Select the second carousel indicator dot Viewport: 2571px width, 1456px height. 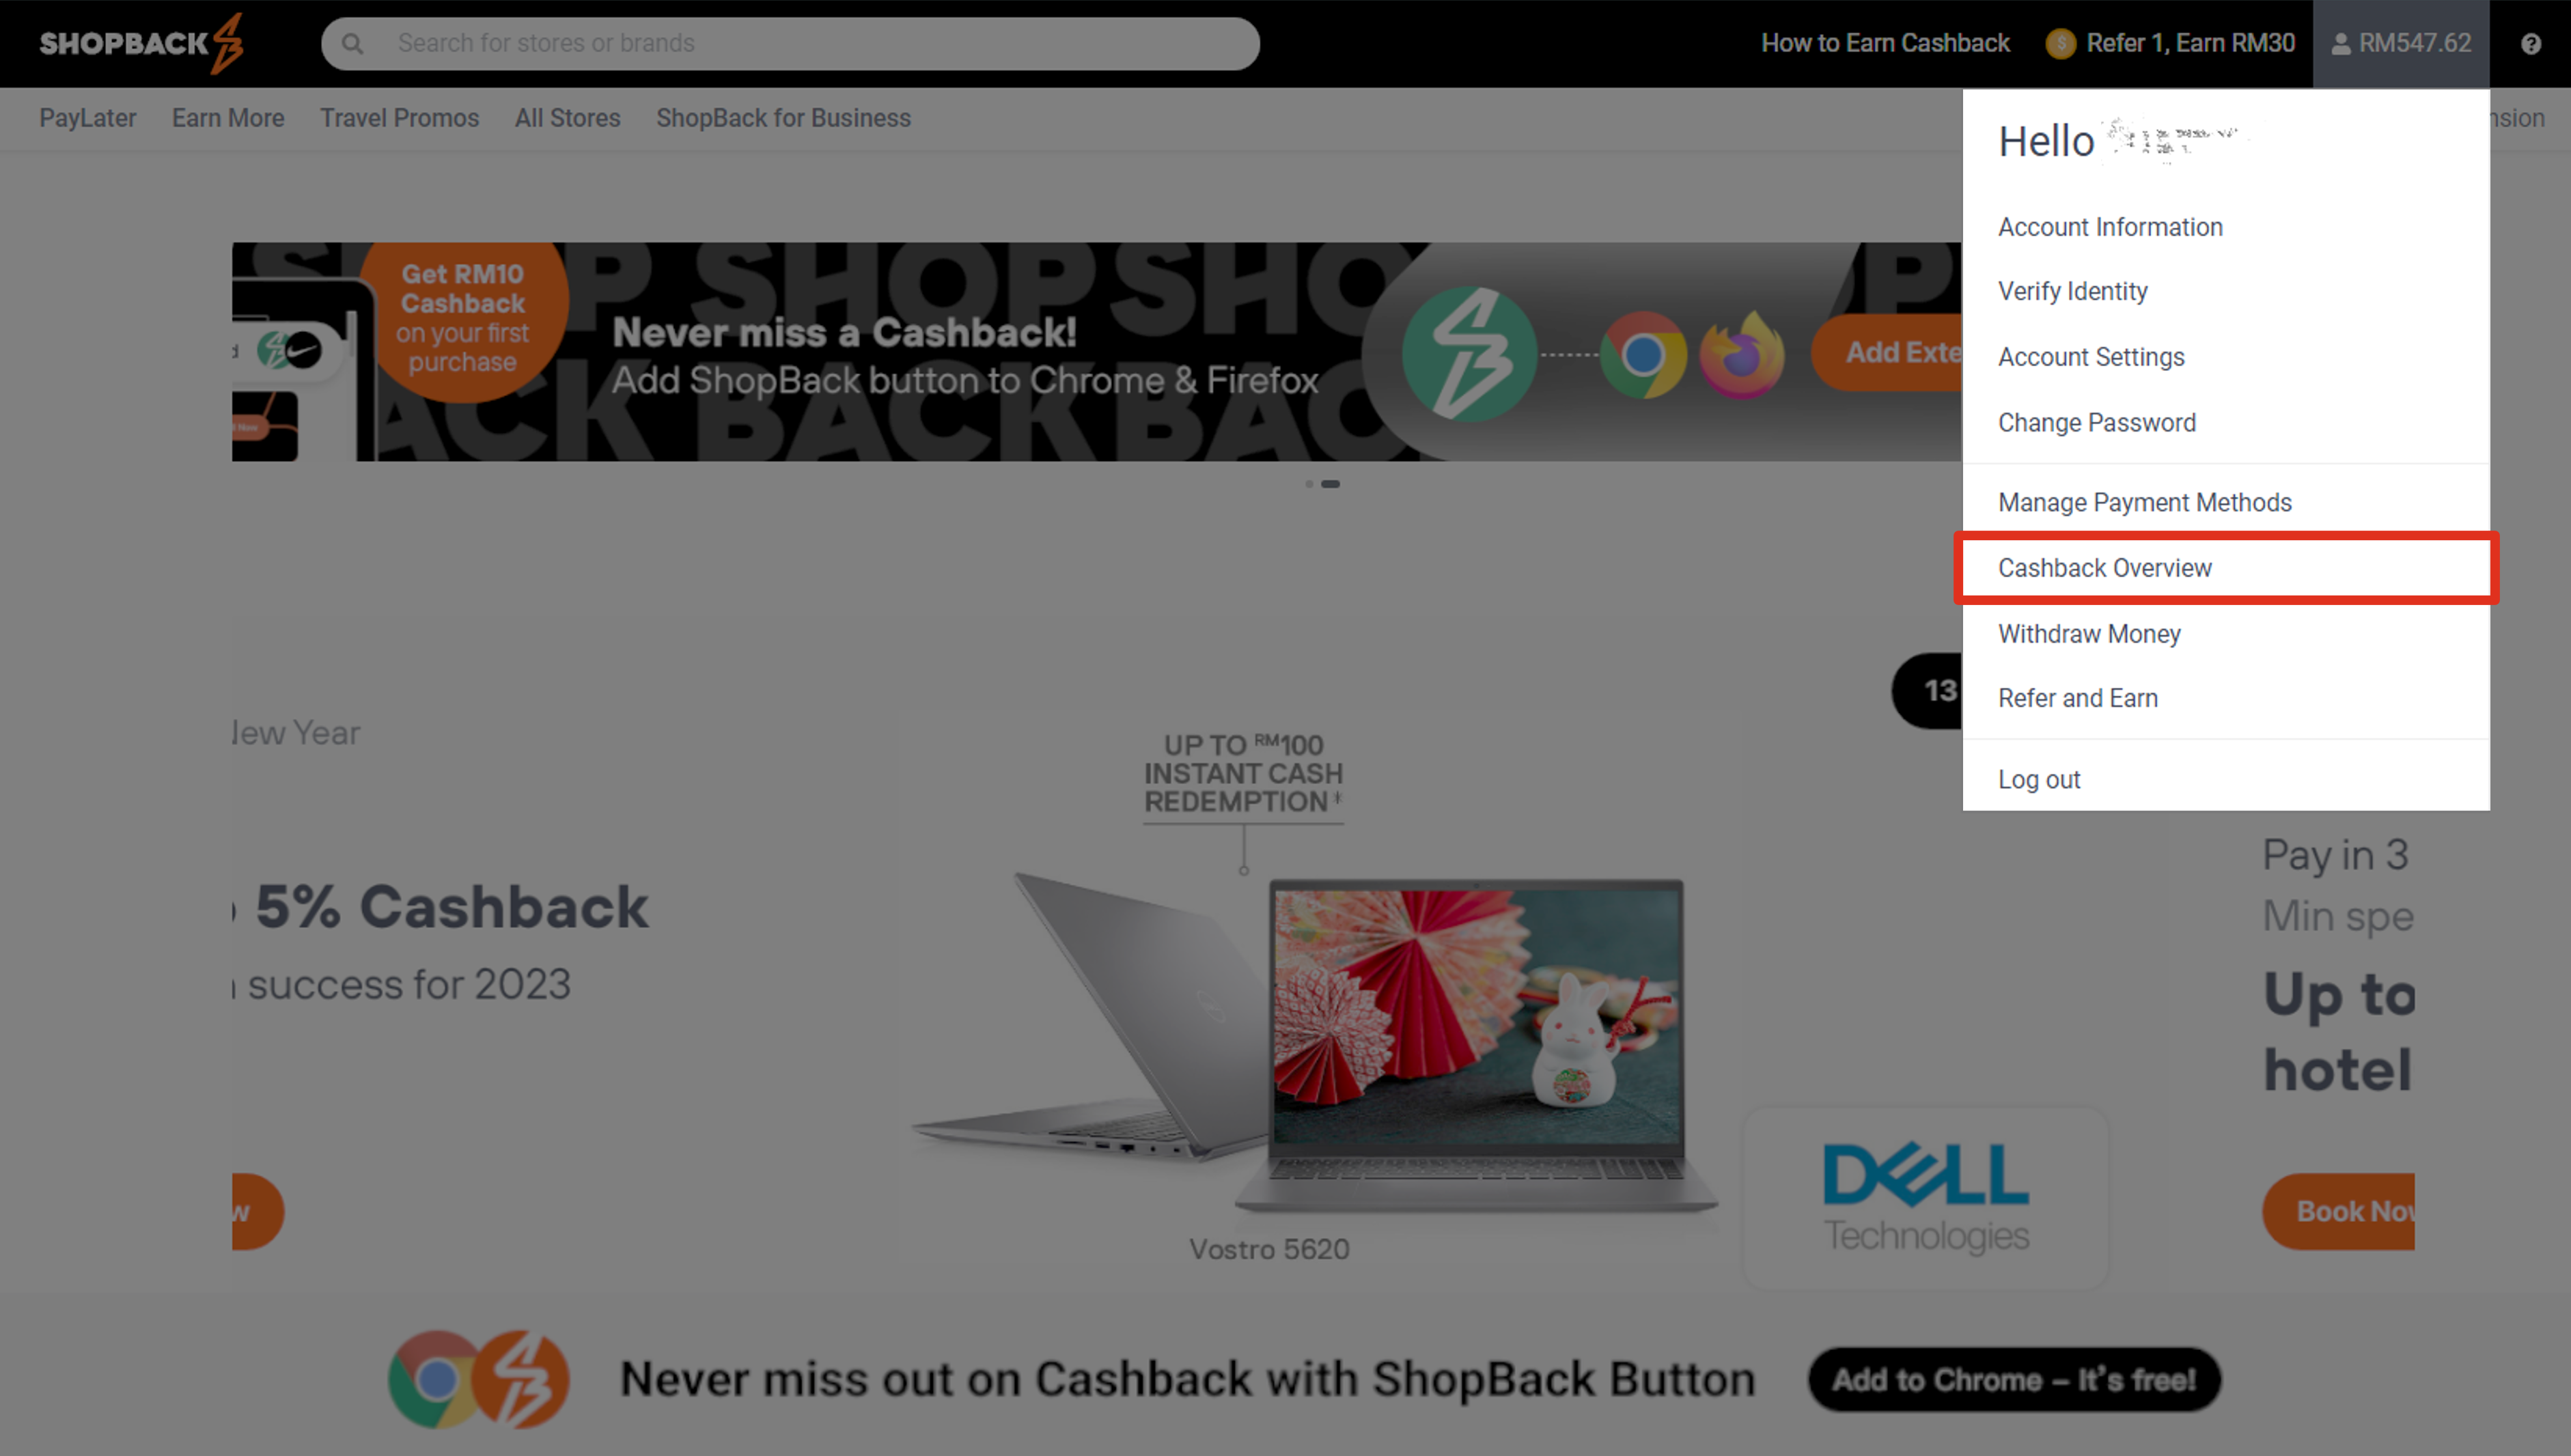click(1330, 484)
